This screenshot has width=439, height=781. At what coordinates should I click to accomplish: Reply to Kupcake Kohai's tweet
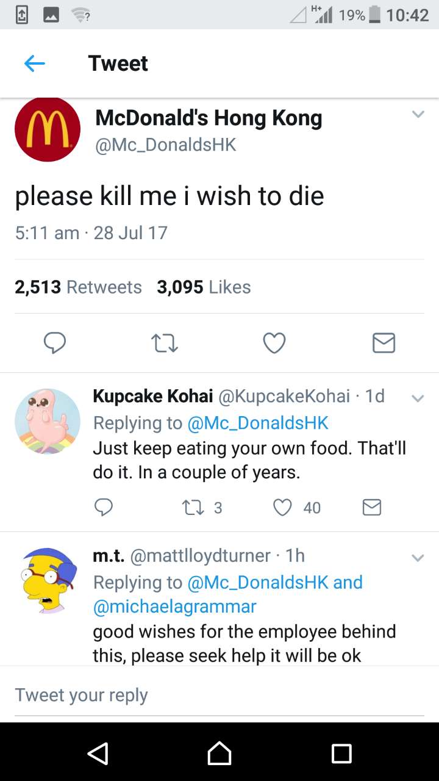tap(104, 508)
